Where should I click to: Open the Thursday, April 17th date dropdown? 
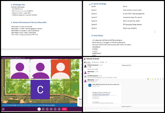tap(127, 106)
